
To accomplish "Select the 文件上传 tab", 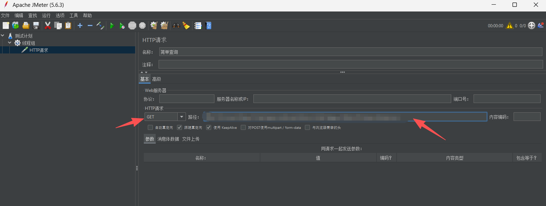I will click(191, 139).
